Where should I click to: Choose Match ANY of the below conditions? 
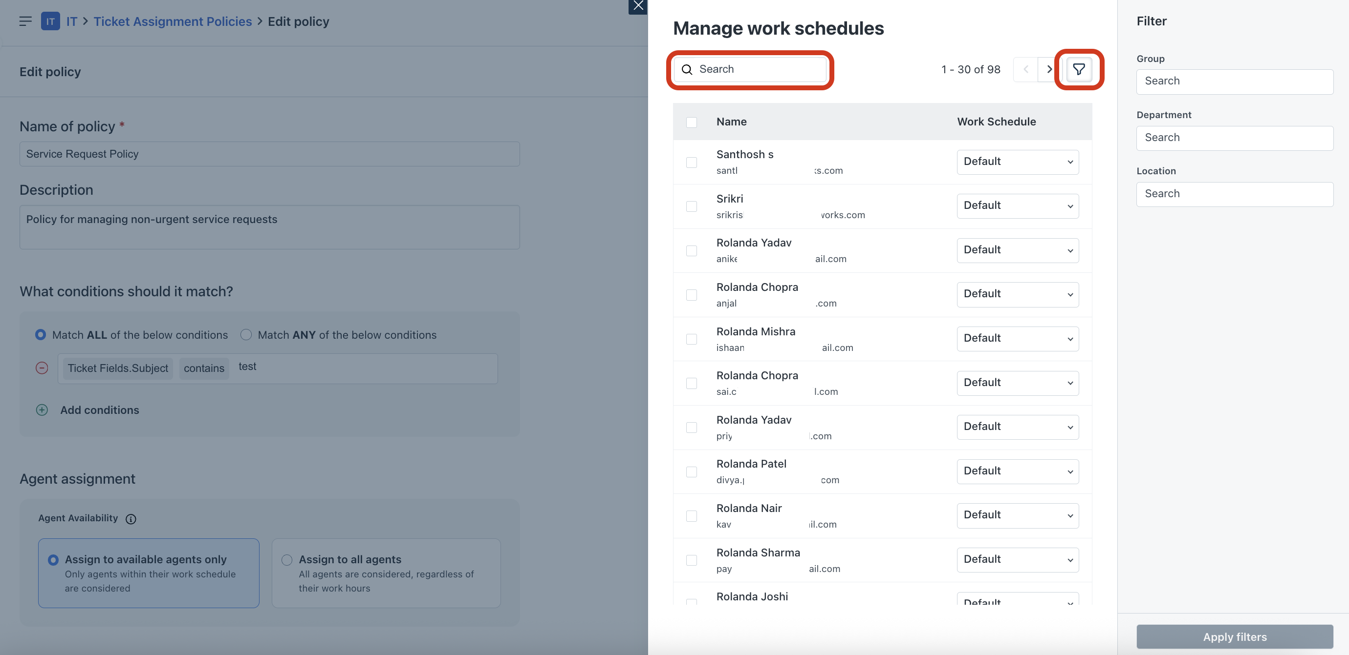[246, 334]
